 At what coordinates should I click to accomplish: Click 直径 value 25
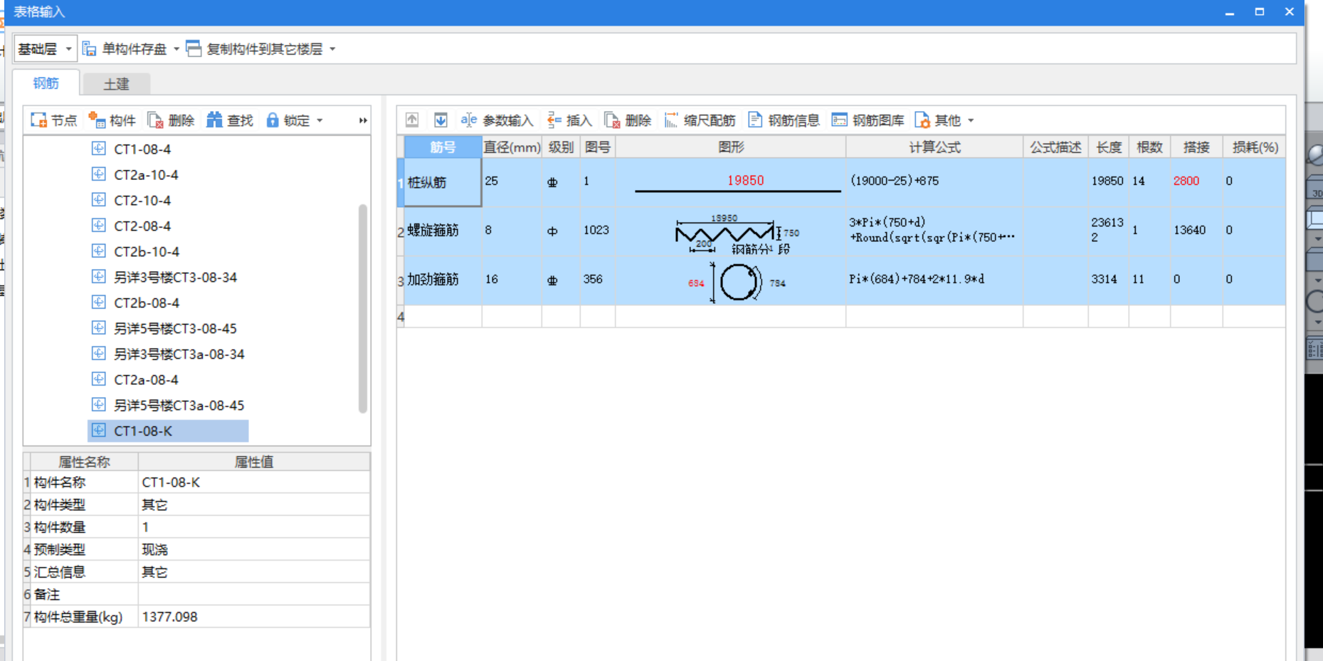(492, 181)
